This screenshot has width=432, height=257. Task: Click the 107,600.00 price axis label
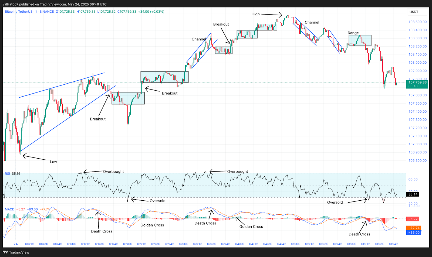point(417,95)
